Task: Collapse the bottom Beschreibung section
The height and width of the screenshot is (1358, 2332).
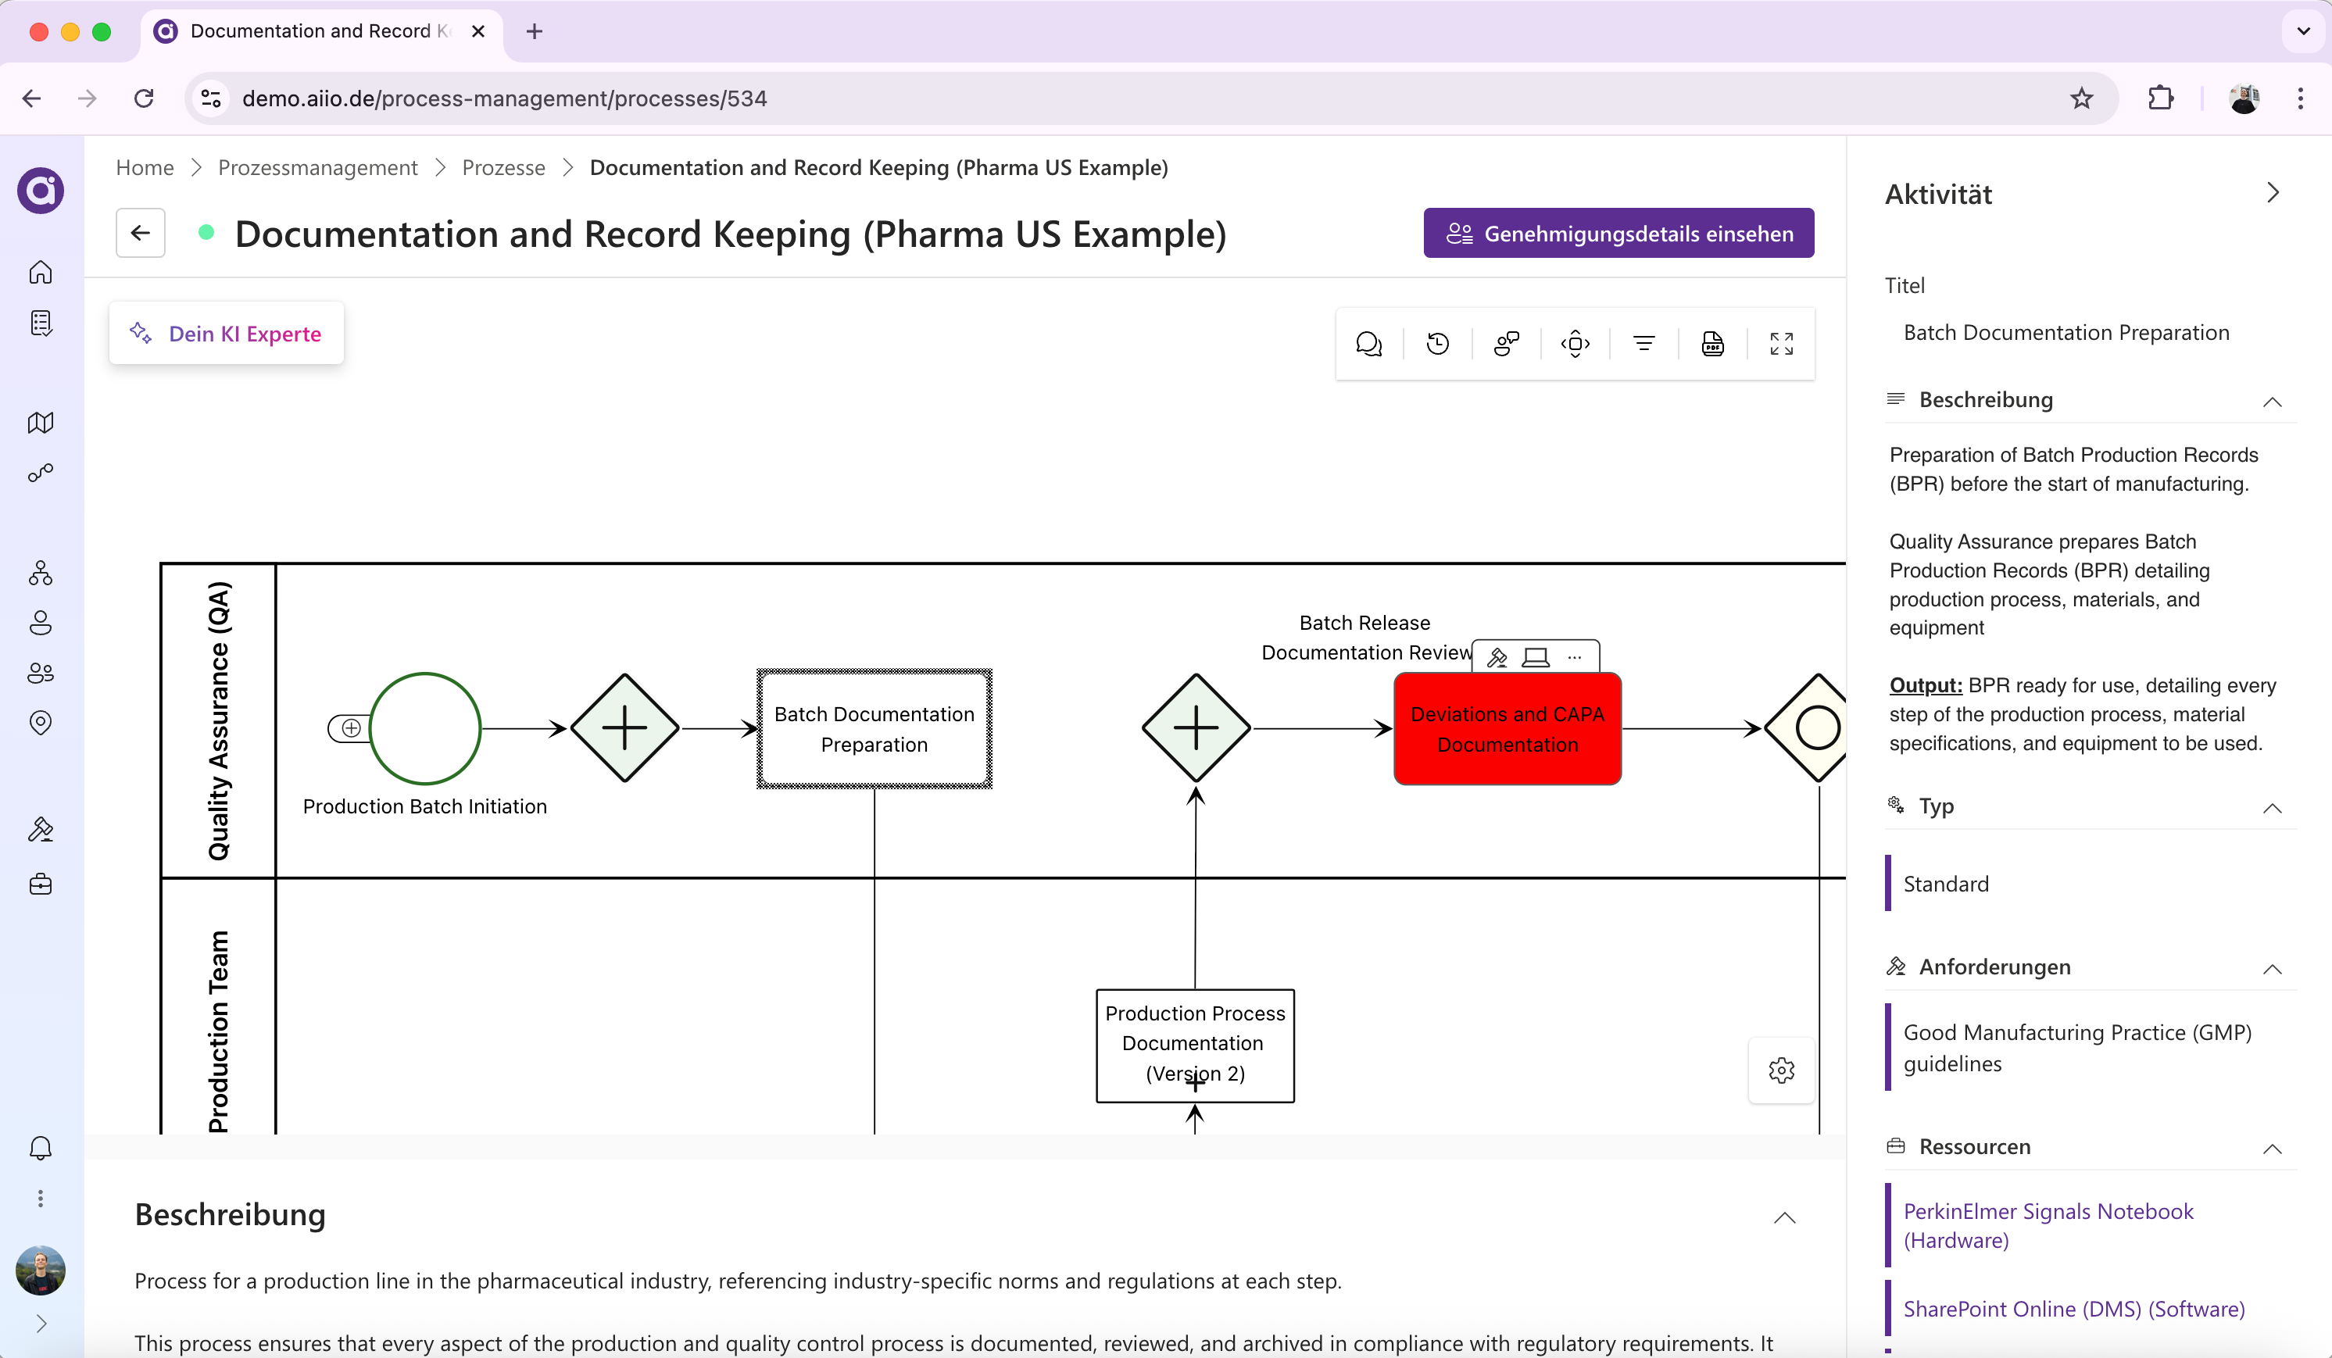Action: (1784, 1217)
